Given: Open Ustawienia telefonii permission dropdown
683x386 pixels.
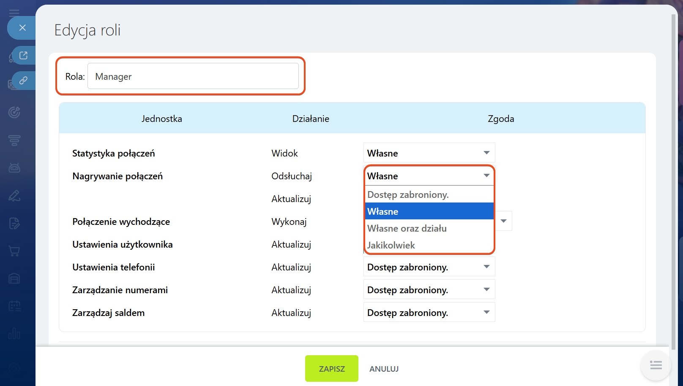Looking at the screenshot, I should pos(429,267).
